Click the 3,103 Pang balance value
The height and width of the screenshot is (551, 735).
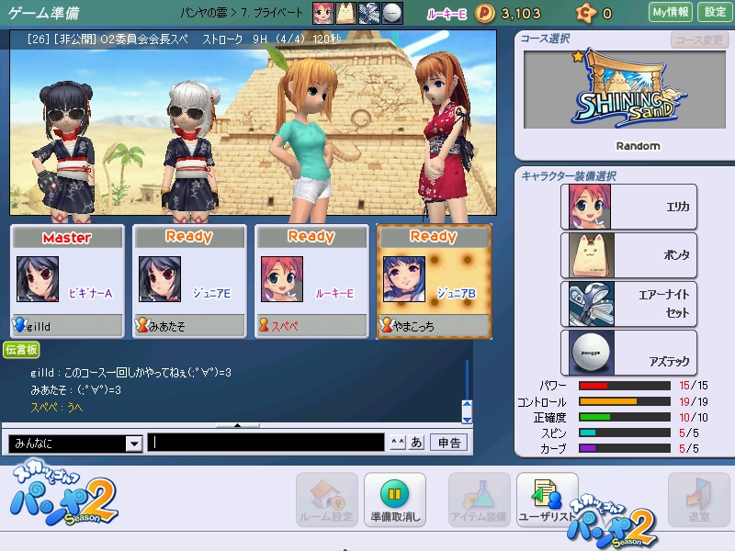[521, 14]
